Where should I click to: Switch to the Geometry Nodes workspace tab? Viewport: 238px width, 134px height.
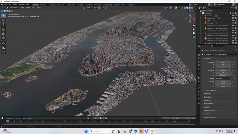[119, 5]
